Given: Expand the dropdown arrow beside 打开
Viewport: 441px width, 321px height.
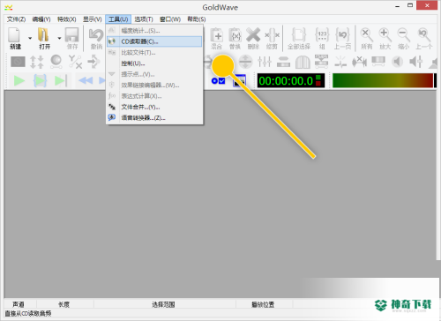Looking at the screenshot, I should (x=59, y=38).
